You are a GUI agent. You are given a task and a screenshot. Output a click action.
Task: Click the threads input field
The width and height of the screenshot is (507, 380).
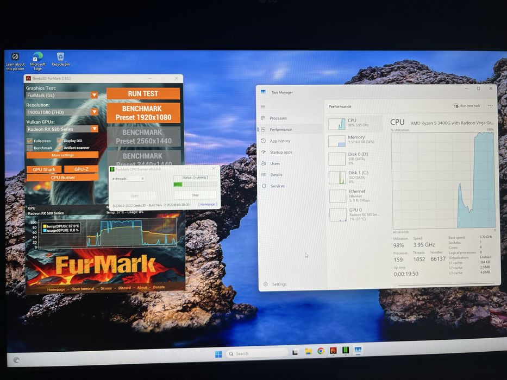point(136,179)
